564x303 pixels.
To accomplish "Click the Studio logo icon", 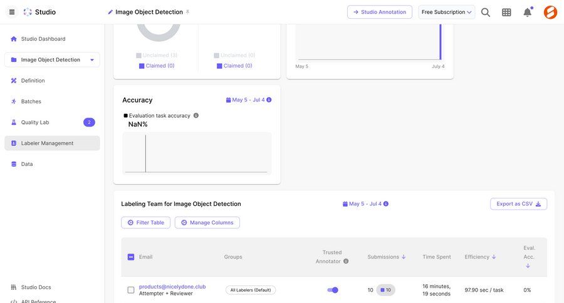I will click(x=28, y=12).
